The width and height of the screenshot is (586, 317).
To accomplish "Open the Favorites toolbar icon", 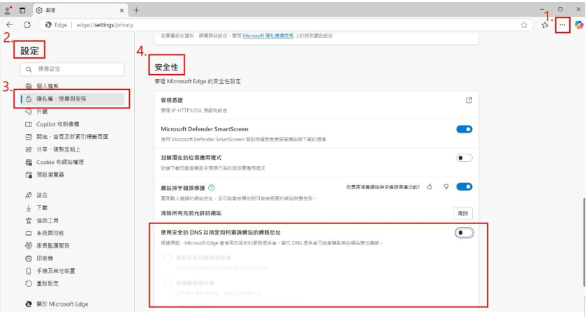I will (x=545, y=25).
